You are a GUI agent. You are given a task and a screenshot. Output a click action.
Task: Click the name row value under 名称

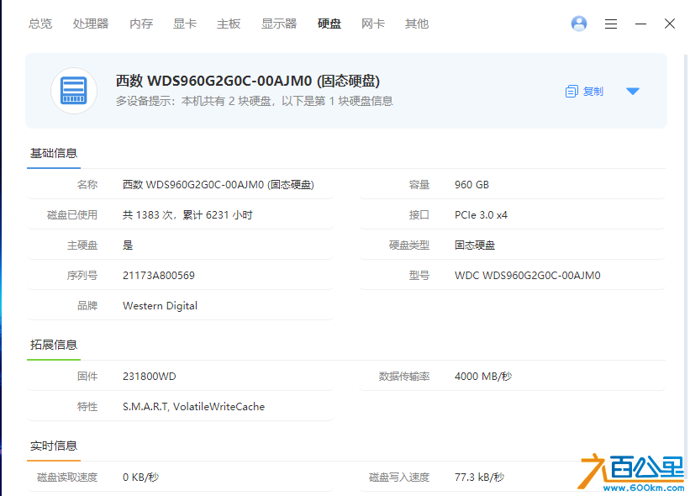click(219, 185)
